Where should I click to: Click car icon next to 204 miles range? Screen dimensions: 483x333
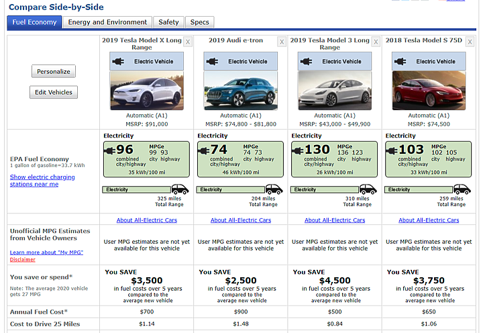(274, 189)
